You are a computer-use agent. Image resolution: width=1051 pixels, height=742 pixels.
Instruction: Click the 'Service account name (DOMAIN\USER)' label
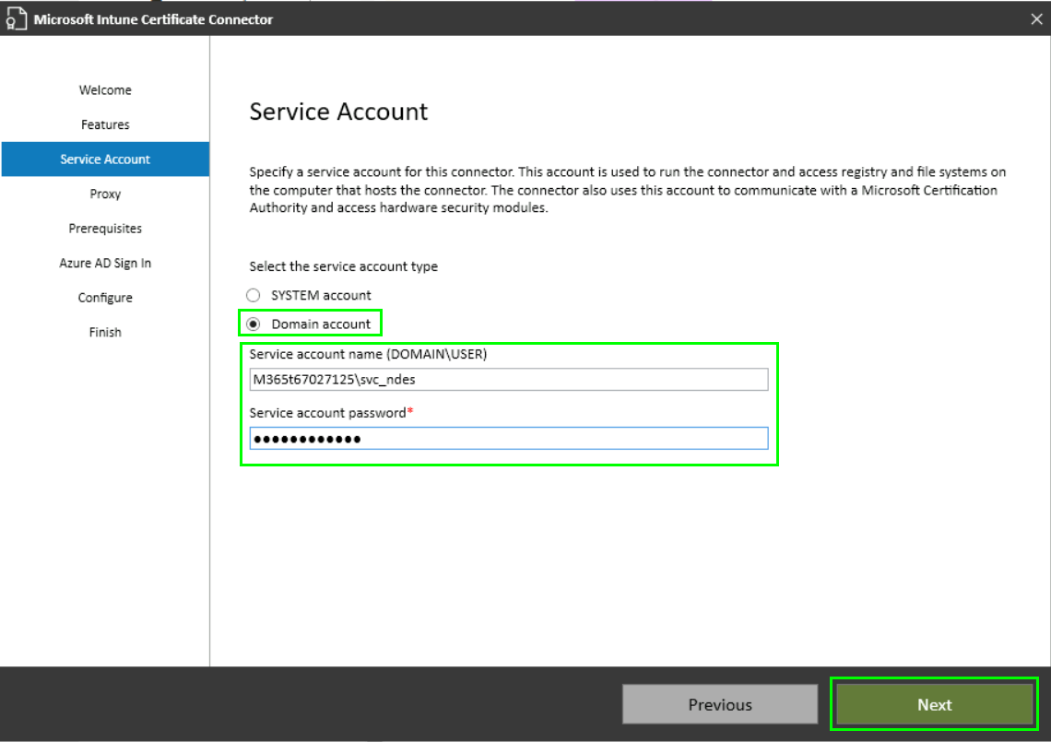[368, 355]
